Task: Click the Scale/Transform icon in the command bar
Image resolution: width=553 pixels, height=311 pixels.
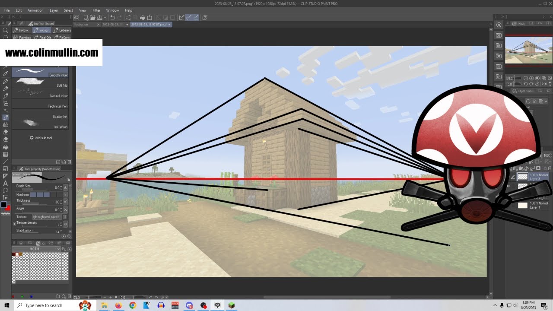Action: click(149, 18)
